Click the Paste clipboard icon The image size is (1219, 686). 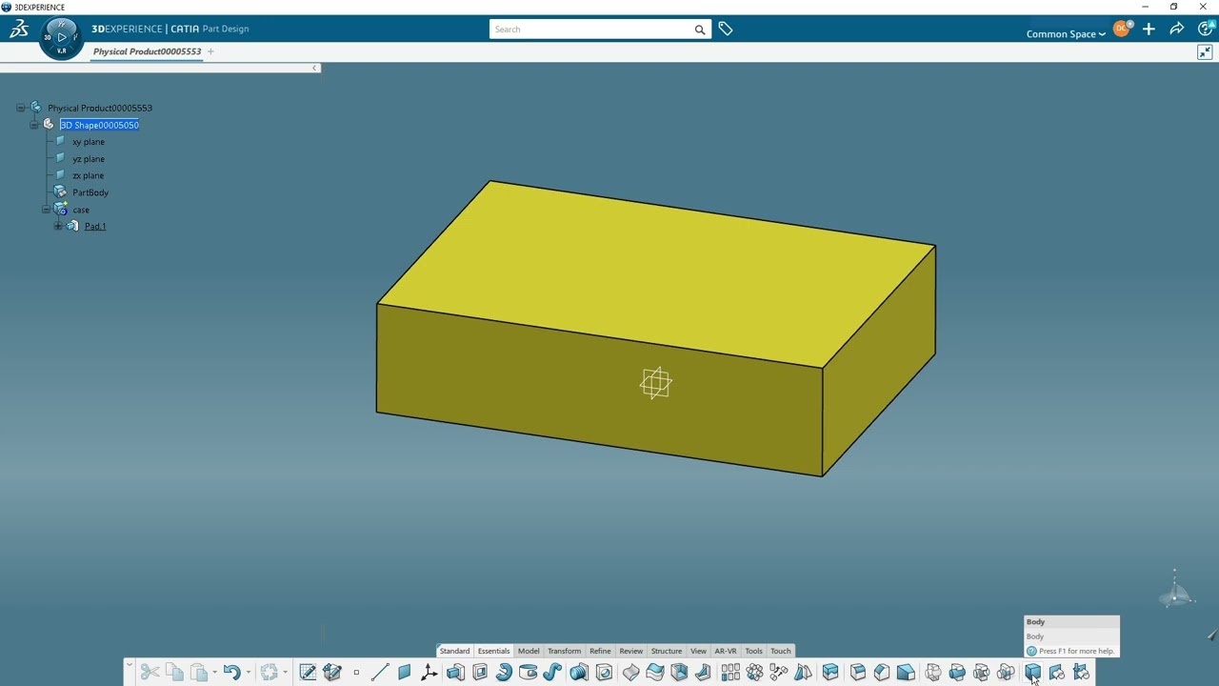199,673
